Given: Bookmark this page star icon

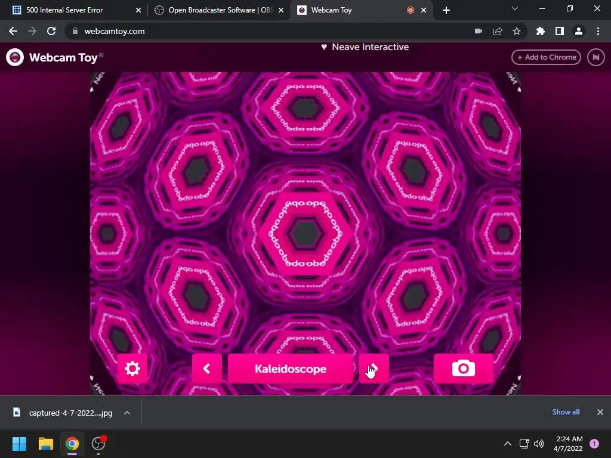Looking at the screenshot, I should coord(517,31).
